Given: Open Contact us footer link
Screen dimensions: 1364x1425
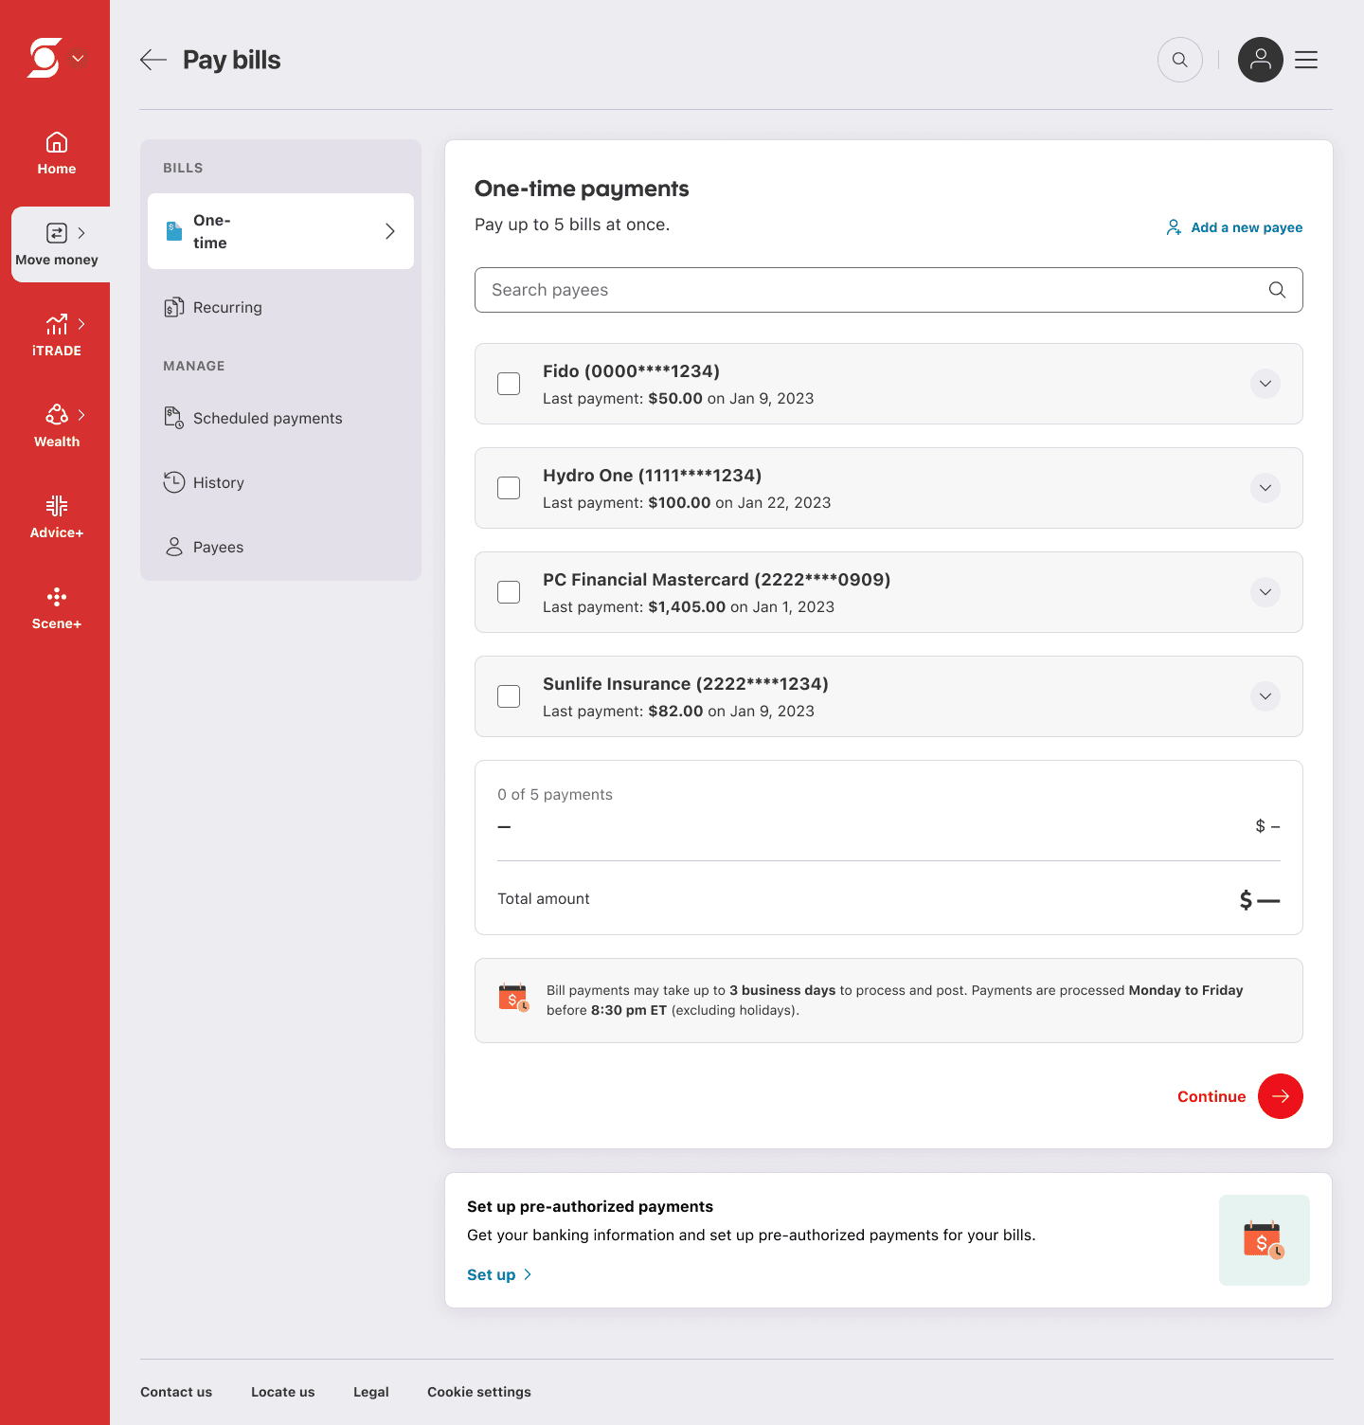Looking at the screenshot, I should pyautogui.click(x=176, y=1392).
